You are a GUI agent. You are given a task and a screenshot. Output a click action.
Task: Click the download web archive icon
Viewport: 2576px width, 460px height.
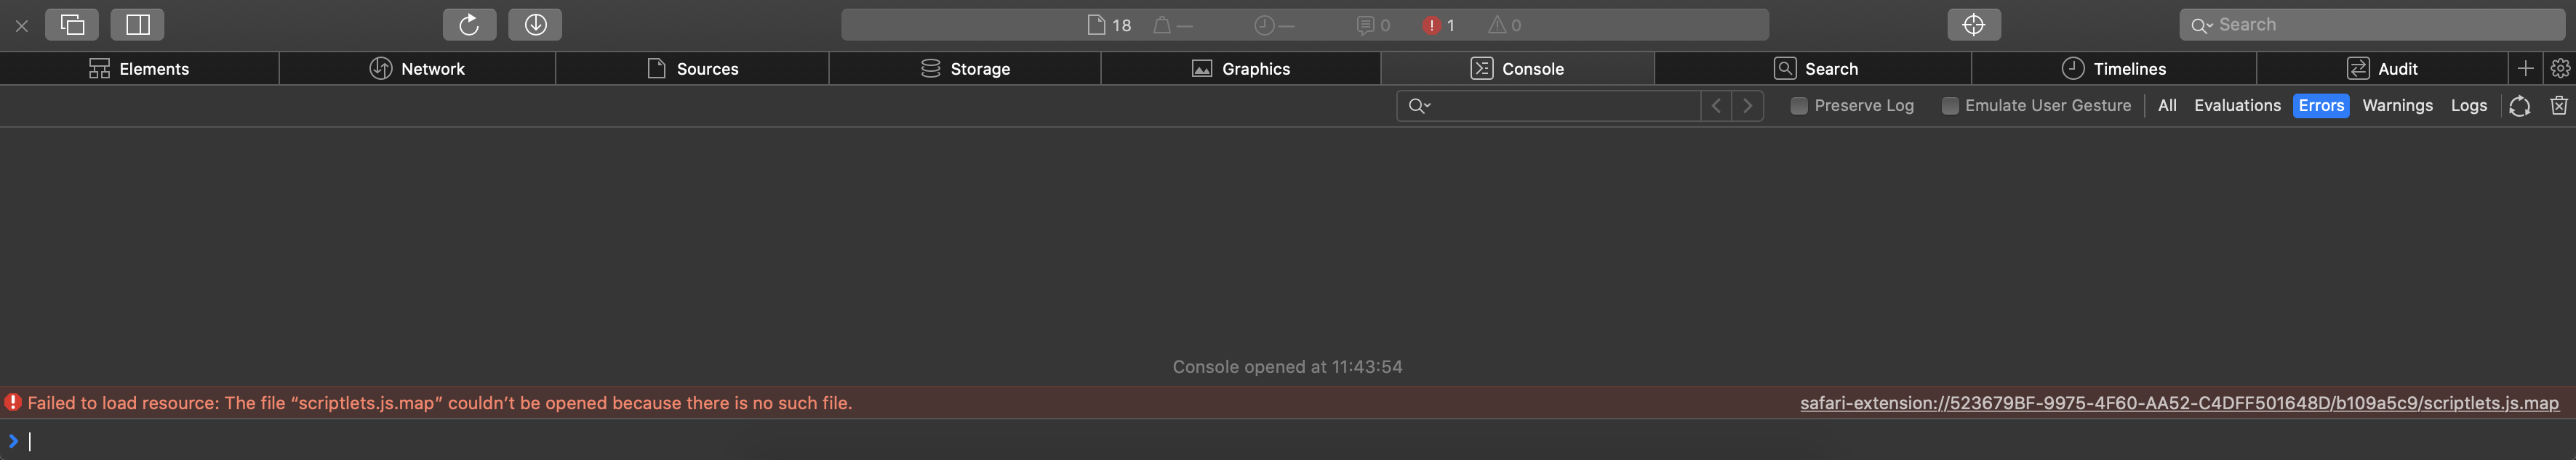(535, 24)
